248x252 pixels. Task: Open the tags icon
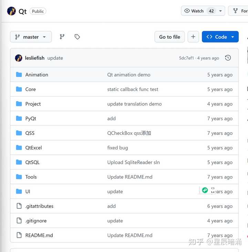click(x=77, y=37)
